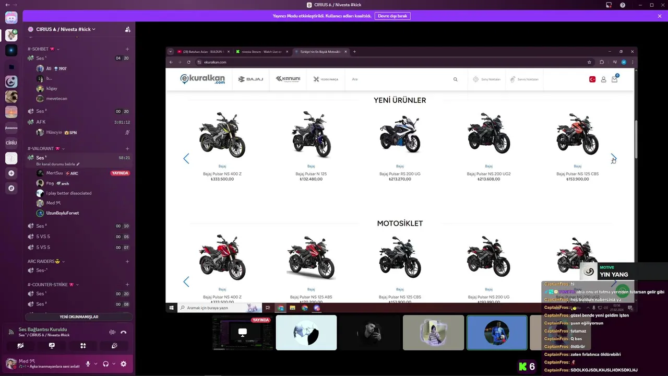Open the browser extensions puzzle icon
This screenshot has height=376, width=668.
pos(602,62)
